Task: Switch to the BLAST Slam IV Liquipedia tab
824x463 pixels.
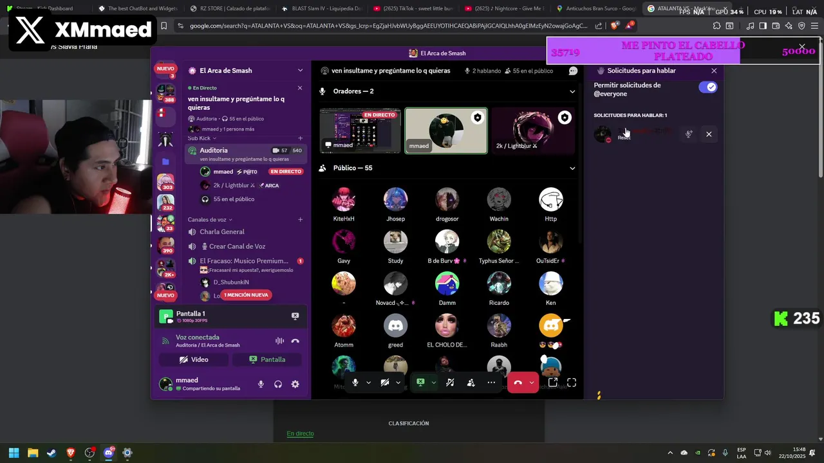Action: (x=323, y=8)
